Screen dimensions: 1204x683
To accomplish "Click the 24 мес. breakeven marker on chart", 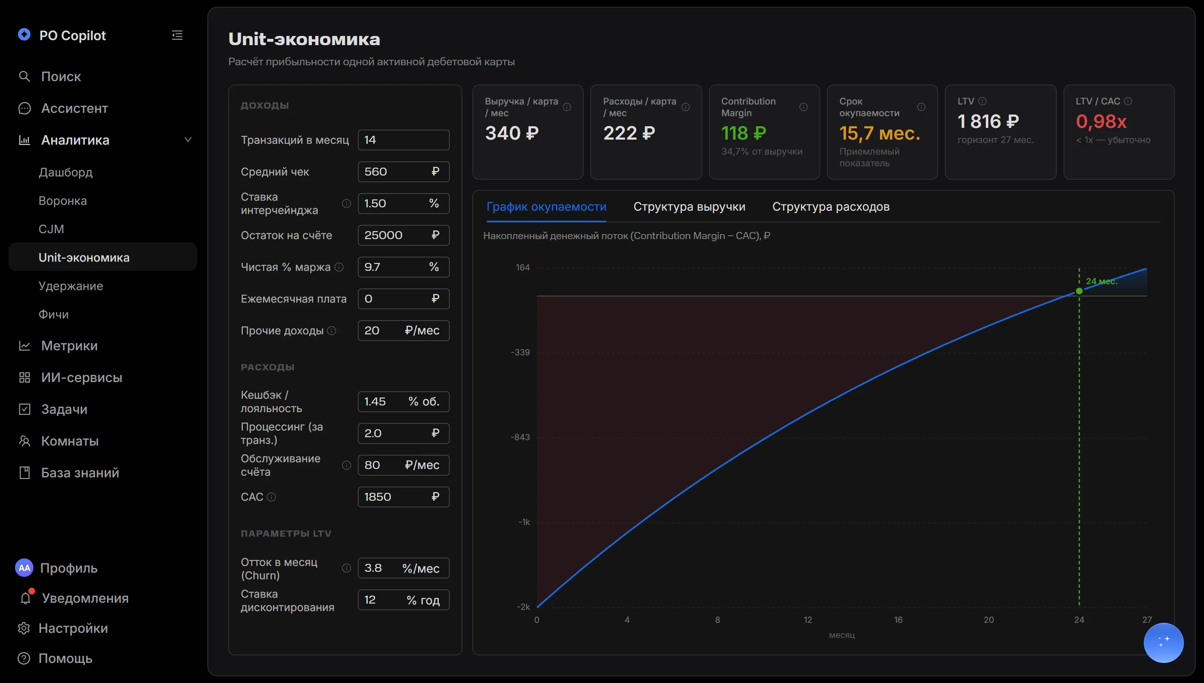I will point(1079,291).
